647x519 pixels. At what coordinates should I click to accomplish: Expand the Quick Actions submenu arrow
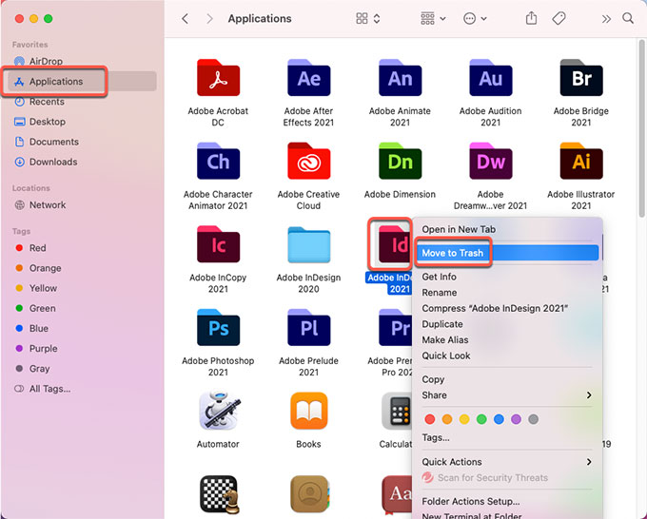coord(589,462)
